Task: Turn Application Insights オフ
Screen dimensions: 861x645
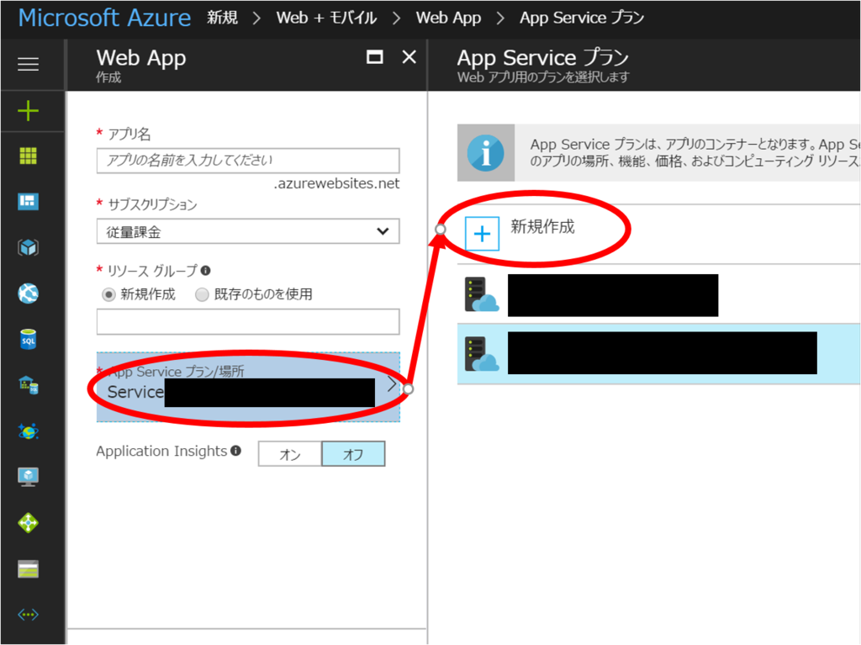Action: click(x=353, y=454)
